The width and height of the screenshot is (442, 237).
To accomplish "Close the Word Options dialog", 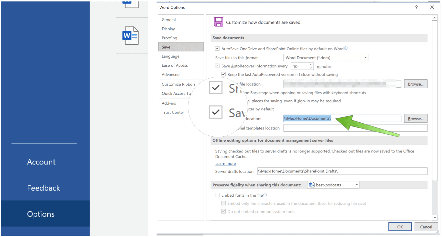I will [x=432, y=7].
